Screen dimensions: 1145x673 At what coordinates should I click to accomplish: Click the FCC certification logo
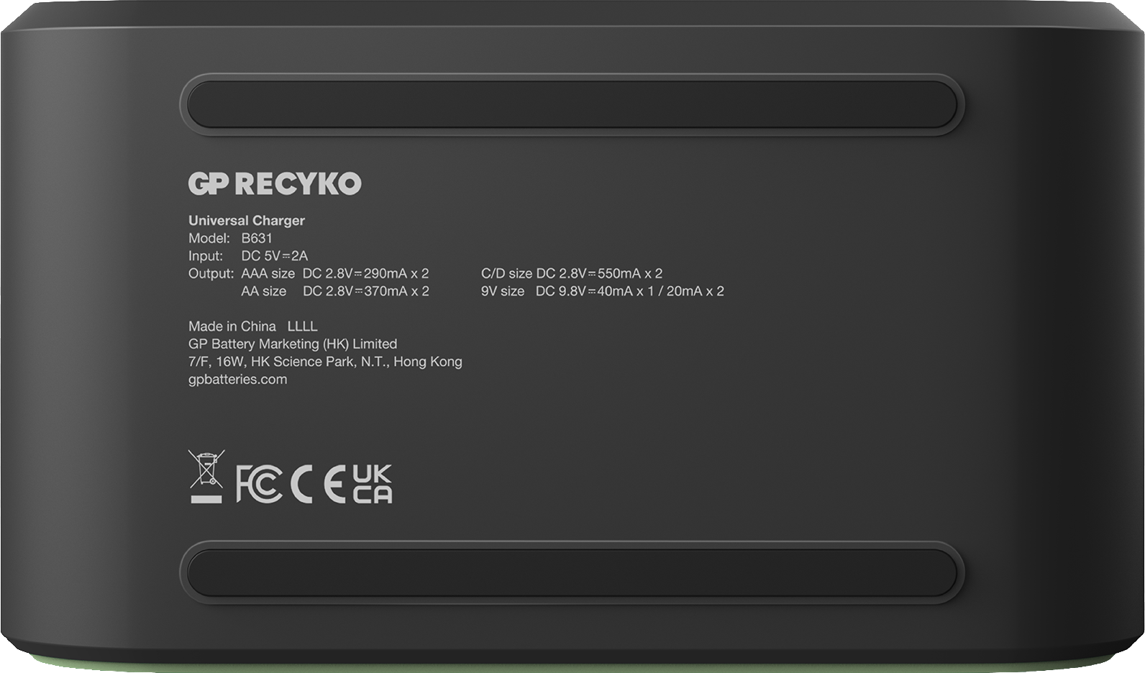(x=259, y=483)
